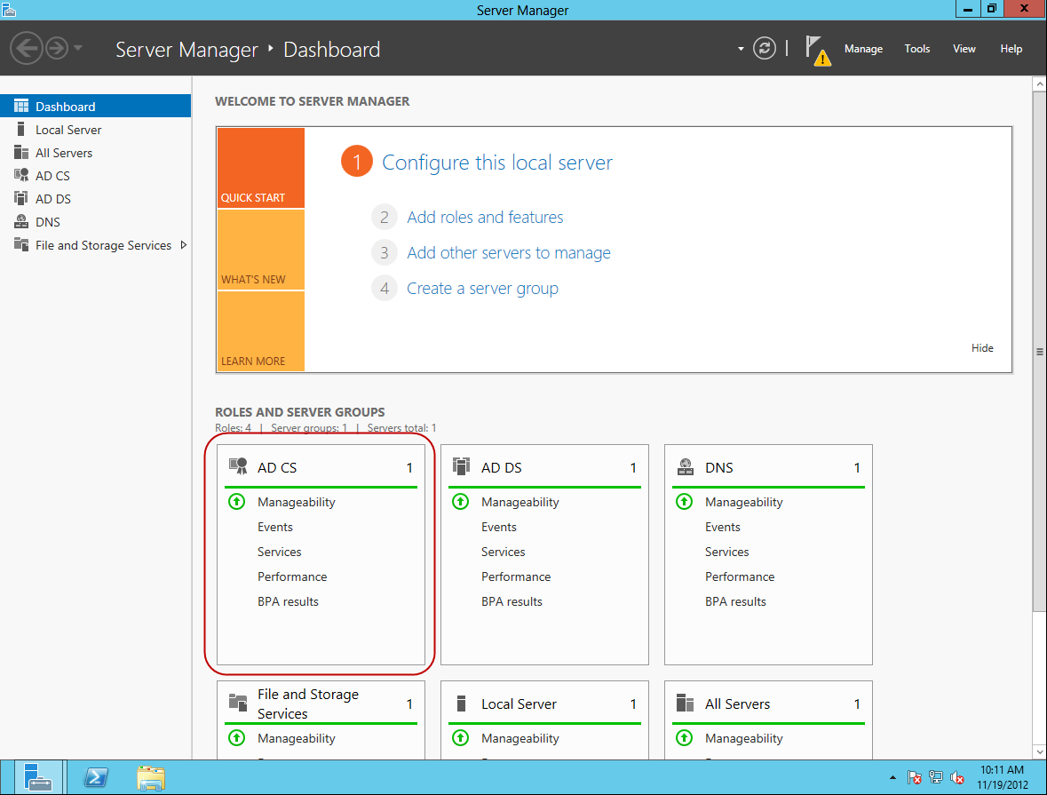Open the Manage menu

tap(863, 49)
